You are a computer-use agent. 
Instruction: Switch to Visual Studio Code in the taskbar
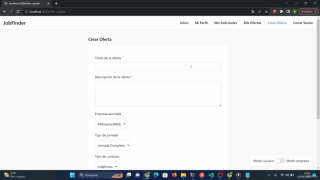(x=211, y=175)
